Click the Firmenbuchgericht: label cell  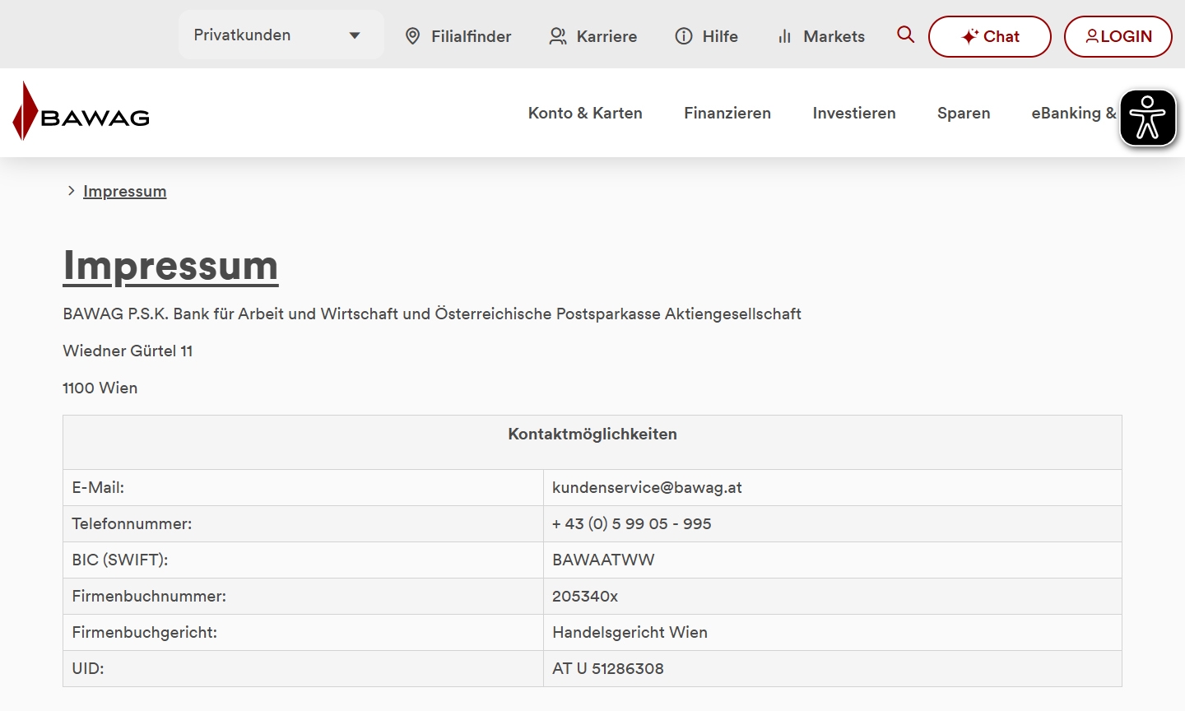[x=304, y=632]
